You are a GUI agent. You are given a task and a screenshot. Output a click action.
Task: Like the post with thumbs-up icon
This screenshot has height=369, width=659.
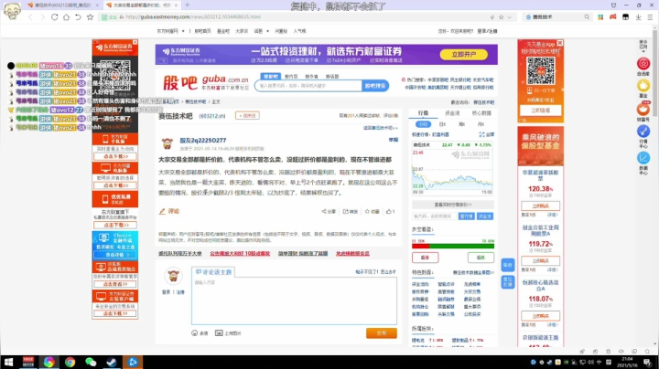pos(389,211)
